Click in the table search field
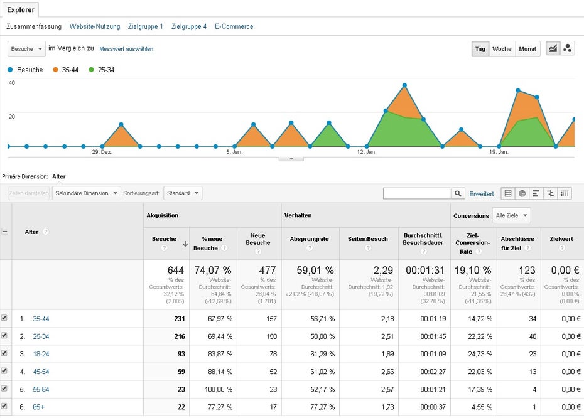 [417, 193]
